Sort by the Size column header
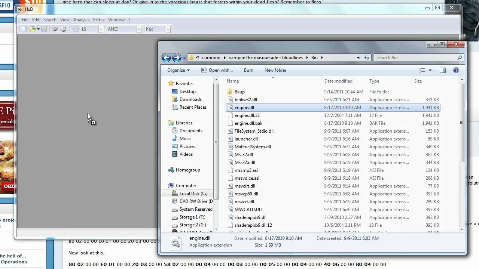 pyautogui.click(x=426, y=81)
